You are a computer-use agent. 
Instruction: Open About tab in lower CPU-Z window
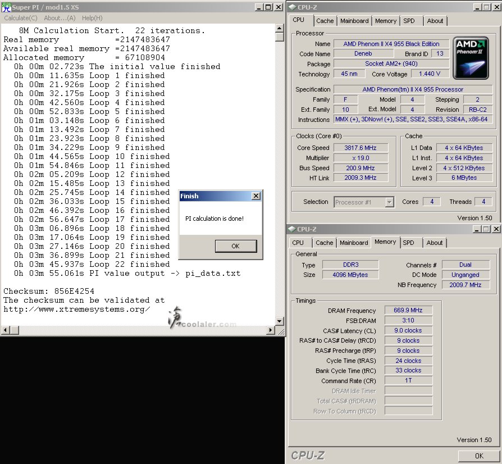point(435,243)
